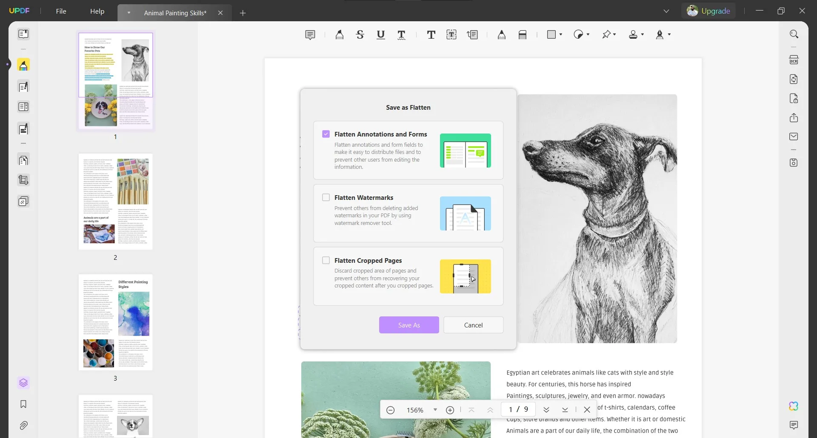Select the Text tool
Screen dimensions: 817x438
431,34
